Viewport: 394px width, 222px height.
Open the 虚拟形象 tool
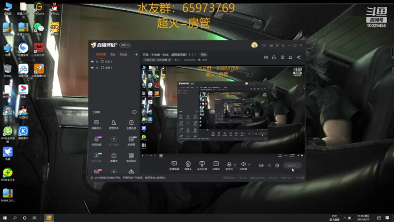point(96,157)
